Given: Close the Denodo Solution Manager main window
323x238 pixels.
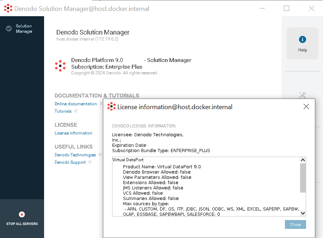Looking at the screenshot, I should pos(311,8).
